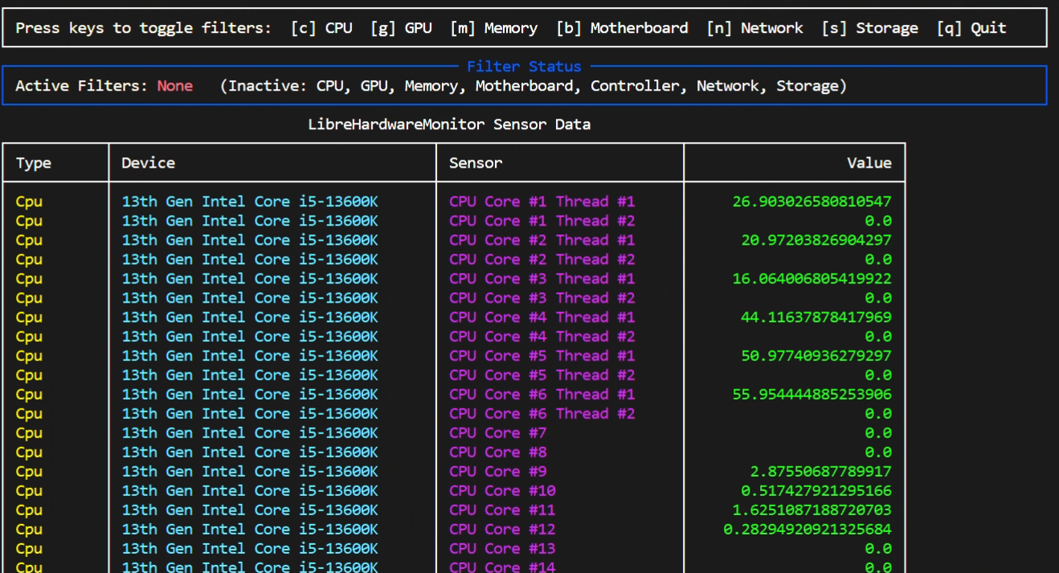Click the [g] GPU filter hint

[401, 28]
